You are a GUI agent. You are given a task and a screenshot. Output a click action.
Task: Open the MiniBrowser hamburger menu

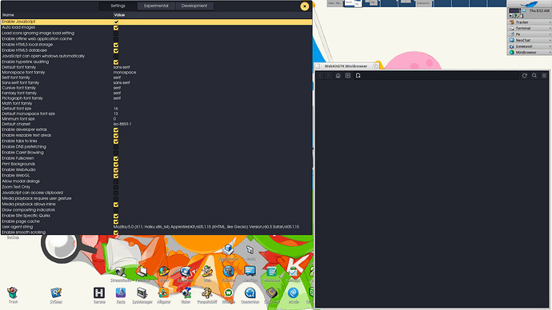(544, 76)
